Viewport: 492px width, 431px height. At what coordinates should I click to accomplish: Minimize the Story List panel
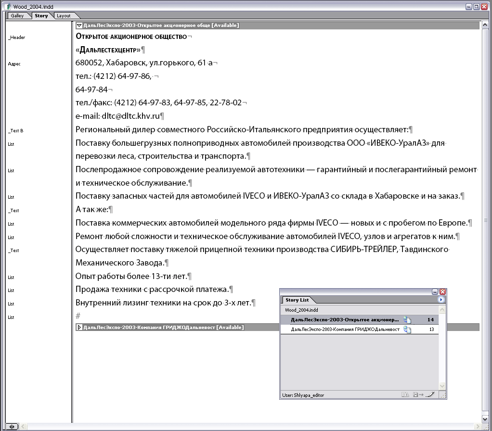tap(435, 292)
